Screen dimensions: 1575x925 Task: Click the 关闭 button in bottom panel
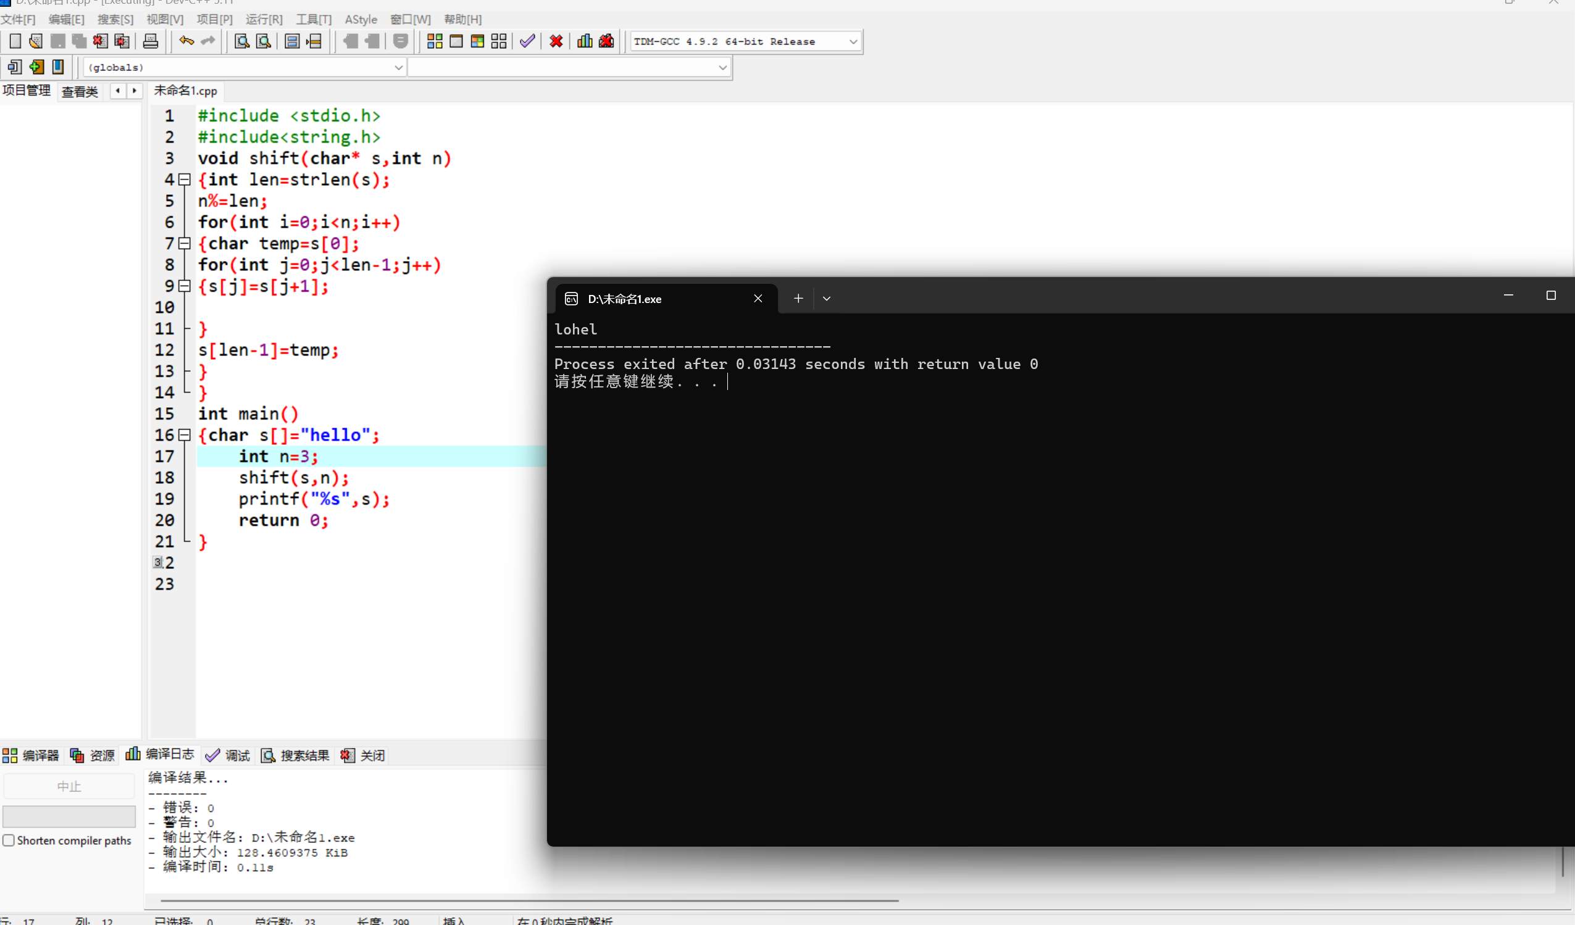pyautogui.click(x=363, y=756)
